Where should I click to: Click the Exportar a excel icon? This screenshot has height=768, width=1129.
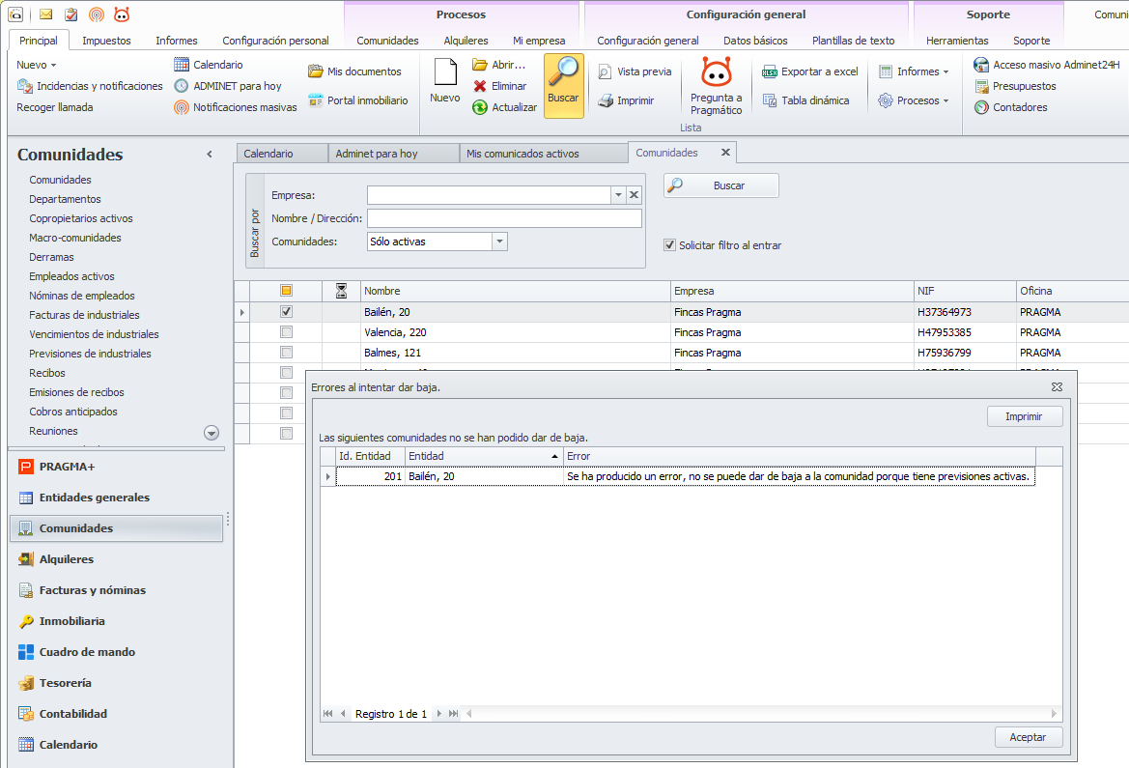(x=770, y=71)
